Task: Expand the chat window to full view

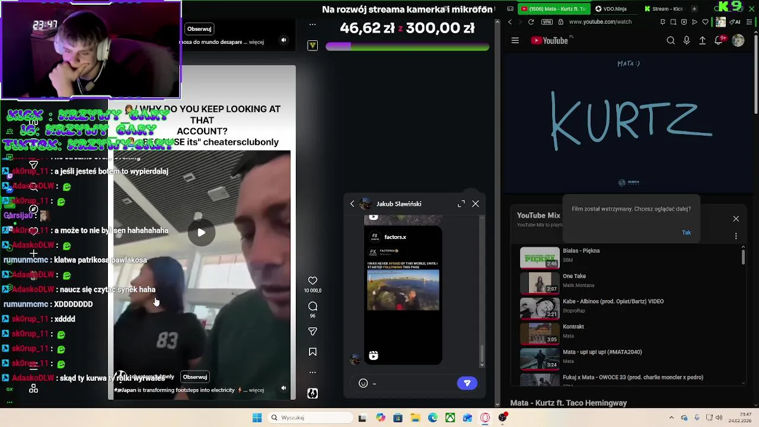Action: pyautogui.click(x=461, y=203)
